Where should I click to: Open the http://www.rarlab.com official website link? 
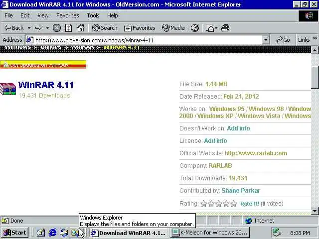point(256,153)
